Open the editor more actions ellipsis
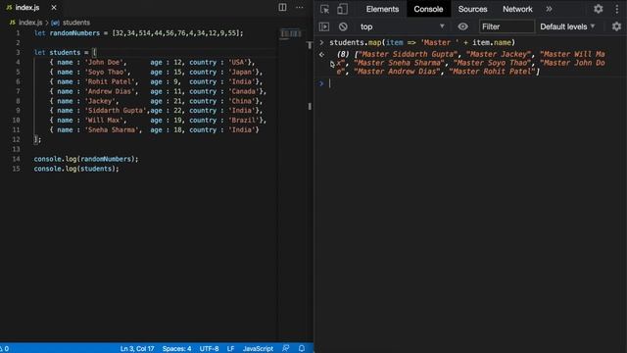 click(299, 7)
